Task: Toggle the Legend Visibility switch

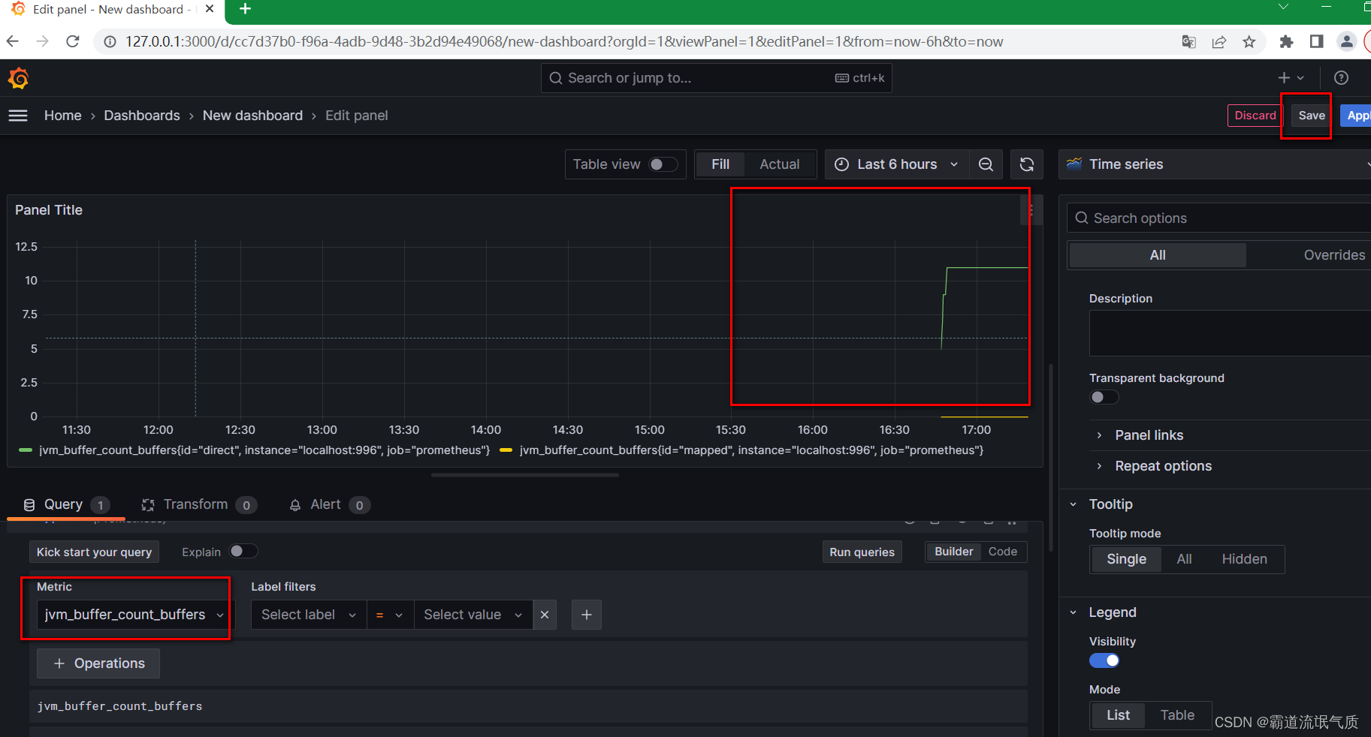Action: pos(1104,660)
